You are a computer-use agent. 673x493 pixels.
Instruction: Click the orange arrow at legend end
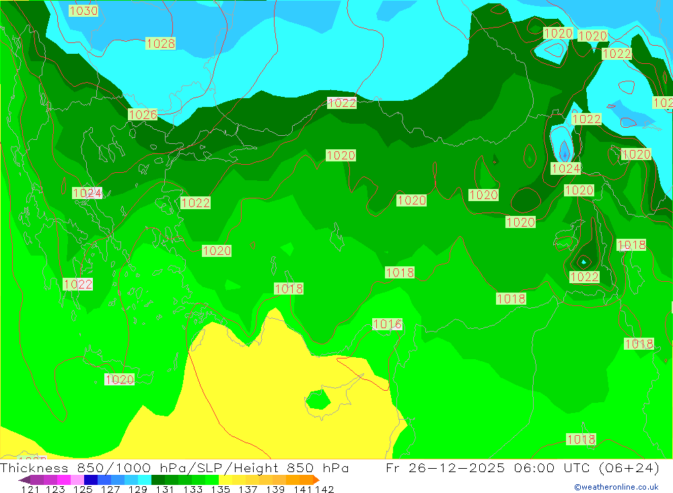point(316,480)
